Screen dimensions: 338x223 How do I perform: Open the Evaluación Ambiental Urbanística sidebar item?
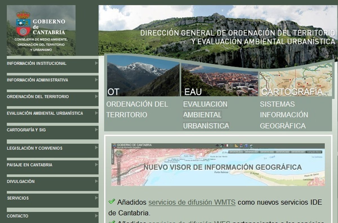pos(45,113)
